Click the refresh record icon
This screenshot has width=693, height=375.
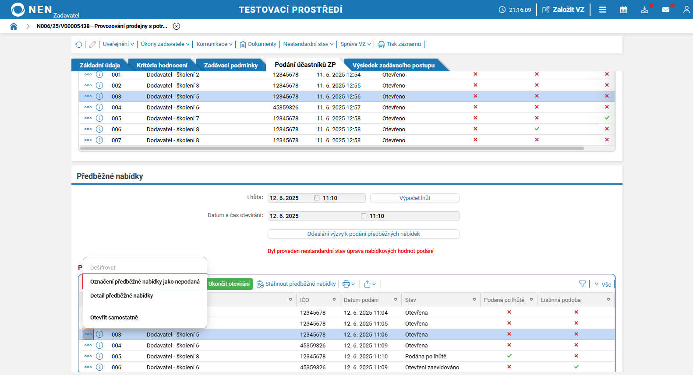pos(79,44)
